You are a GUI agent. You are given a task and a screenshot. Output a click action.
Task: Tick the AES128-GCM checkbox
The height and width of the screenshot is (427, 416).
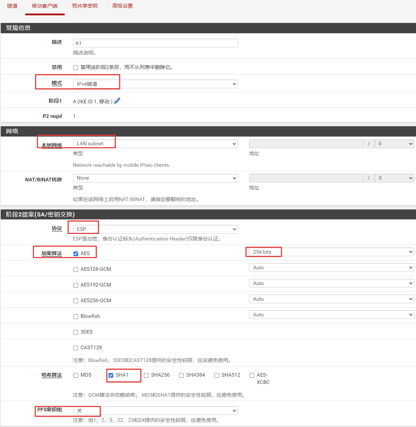point(76,269)
